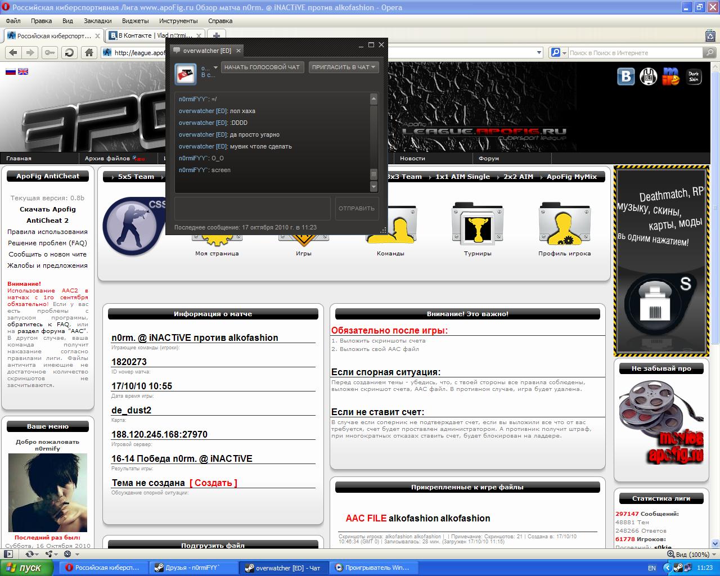This screenshot has height=576, width=720.
Task: Select the 1x1 AIM Single tab
Action: click(462, 177)
